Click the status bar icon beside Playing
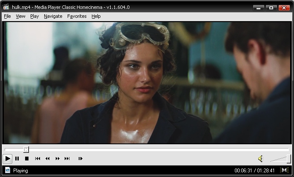This screenshot has width=294, height=177. [x=7, y=171]
